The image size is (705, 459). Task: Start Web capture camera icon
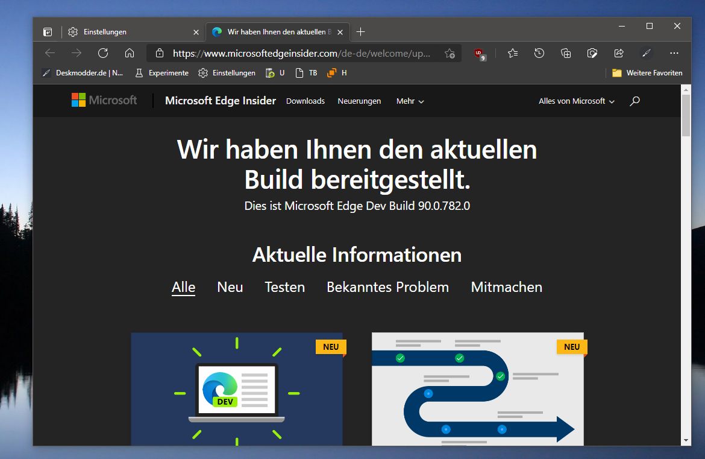coord(592,54)
